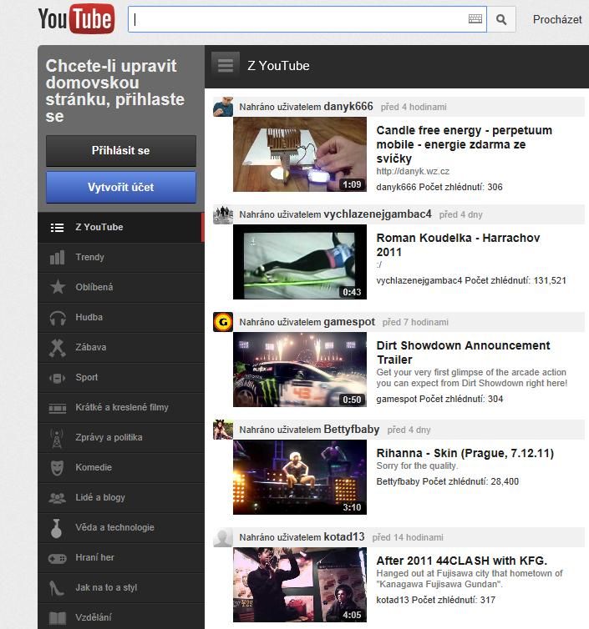Play the 44CLASH with KFG thumbnail
This screenshot has width=589, height=629.
[300, 585]
